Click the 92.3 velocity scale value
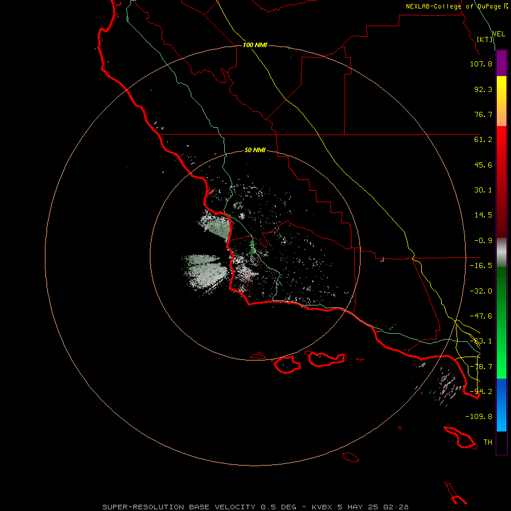Viewport: 511px width, 511px height. pos(483,89)
